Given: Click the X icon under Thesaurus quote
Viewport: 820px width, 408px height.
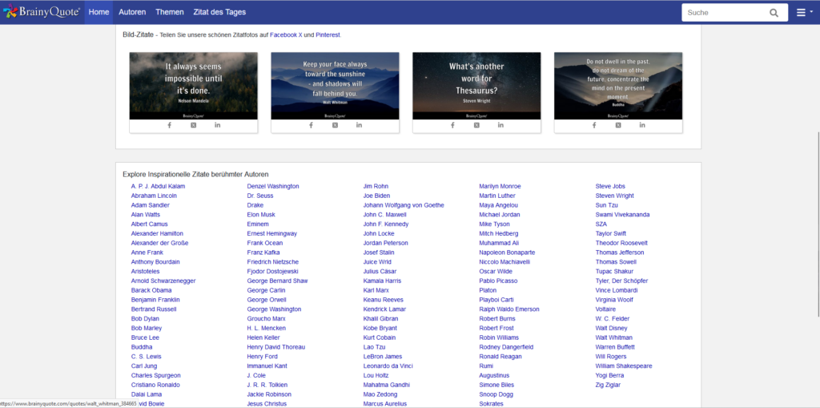Looking at the screenshot, I should (x=476, y=125).
